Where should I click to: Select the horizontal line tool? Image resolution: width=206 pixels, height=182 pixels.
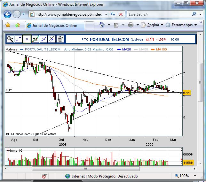click(27, 39)
